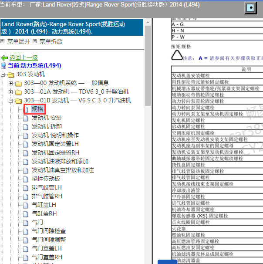Open the 规格 document

tap(37, 109)
